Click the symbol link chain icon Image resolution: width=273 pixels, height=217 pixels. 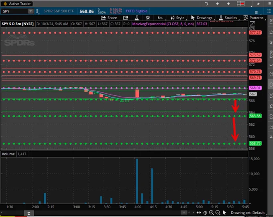37,11
